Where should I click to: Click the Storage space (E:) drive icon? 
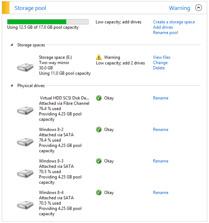click(x=25, y=67)
